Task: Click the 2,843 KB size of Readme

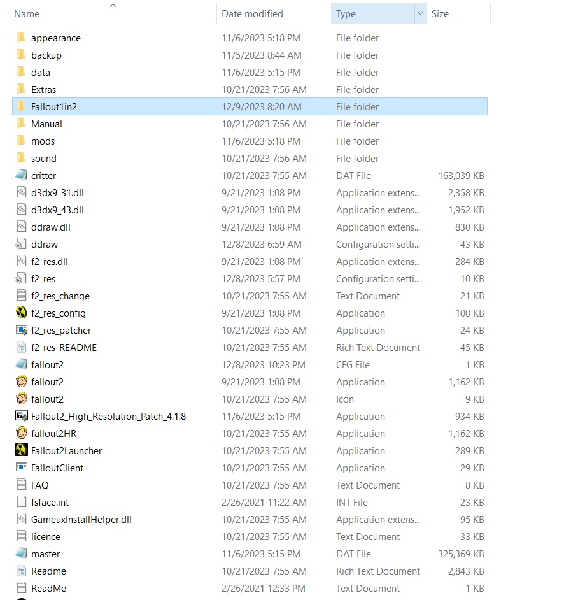Action: (x=466, y=571)
